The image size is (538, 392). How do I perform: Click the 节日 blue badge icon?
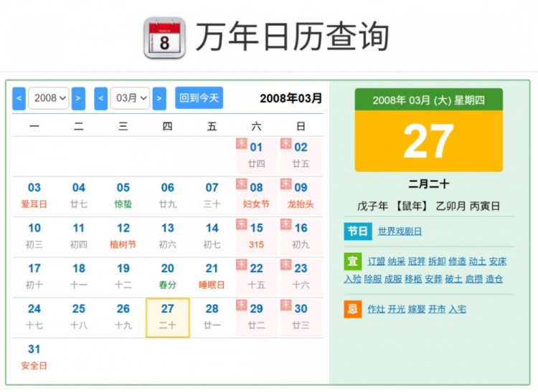tap(357, 231)
